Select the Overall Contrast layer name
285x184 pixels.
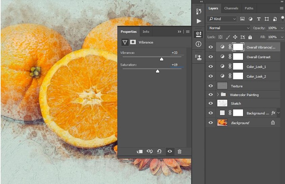pyautogui.click(x=258, y=57)
